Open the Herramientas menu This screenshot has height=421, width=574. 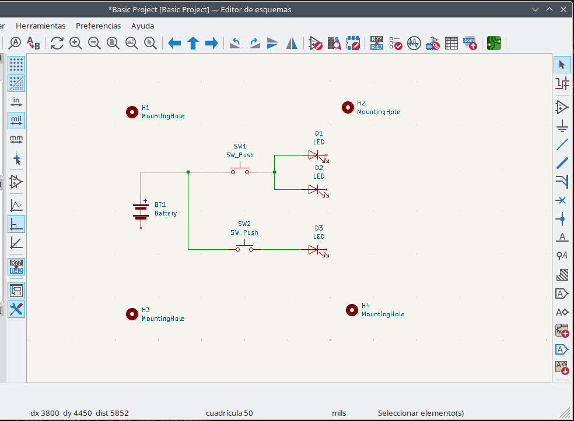pyautogui.click(x=40, y=26)
